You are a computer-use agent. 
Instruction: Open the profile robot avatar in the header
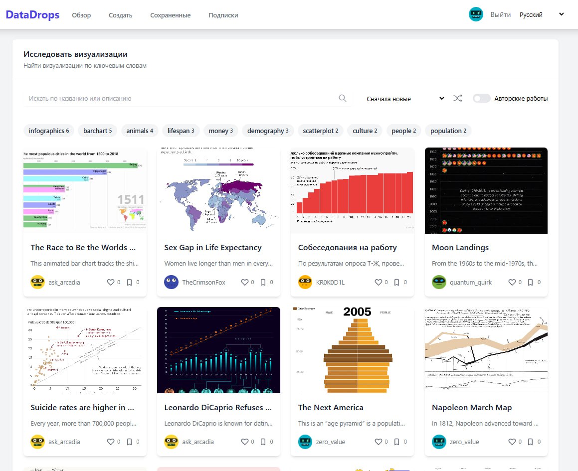point(476,14)
